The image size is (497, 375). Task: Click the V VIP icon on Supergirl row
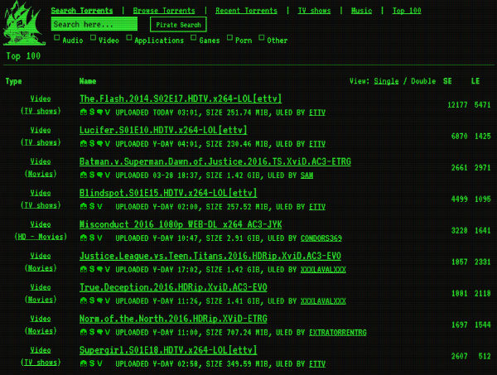100,363
